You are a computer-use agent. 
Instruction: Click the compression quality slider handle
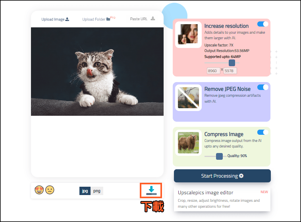[219, 157]
